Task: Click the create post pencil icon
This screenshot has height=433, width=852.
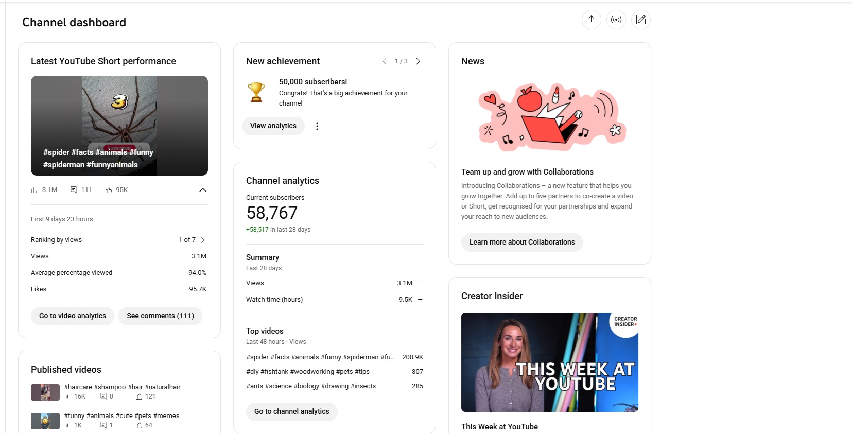Action: (x=640, y=20)
